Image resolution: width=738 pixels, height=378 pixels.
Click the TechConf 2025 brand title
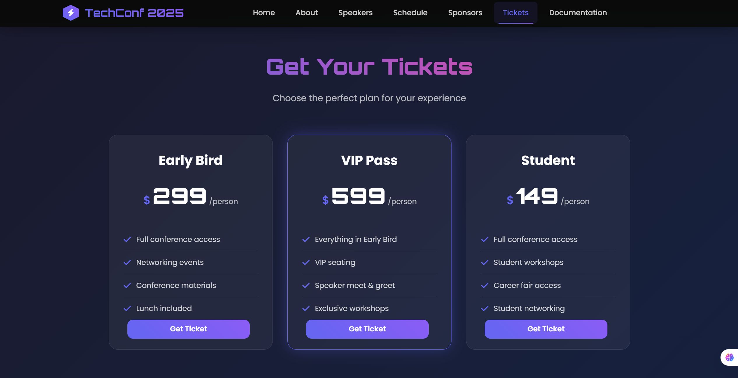pos(134,13)
